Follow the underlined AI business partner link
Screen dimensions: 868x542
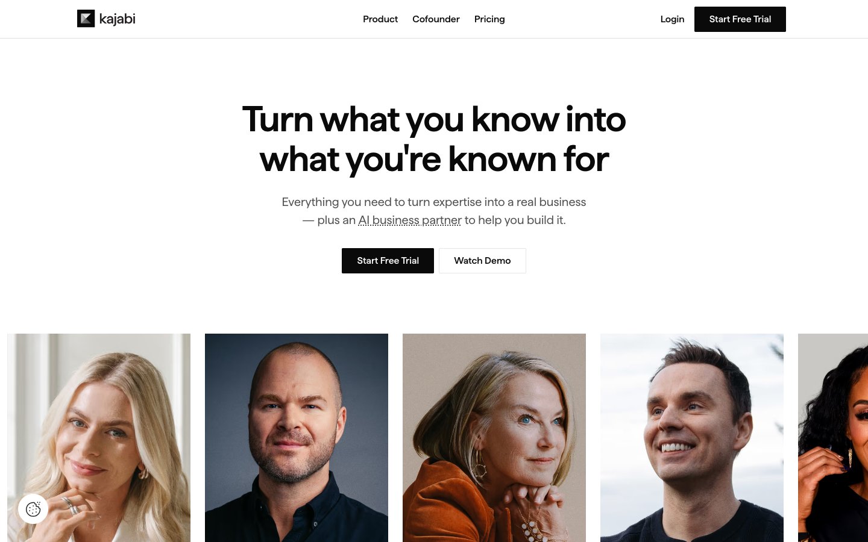[x=410, y=220]
